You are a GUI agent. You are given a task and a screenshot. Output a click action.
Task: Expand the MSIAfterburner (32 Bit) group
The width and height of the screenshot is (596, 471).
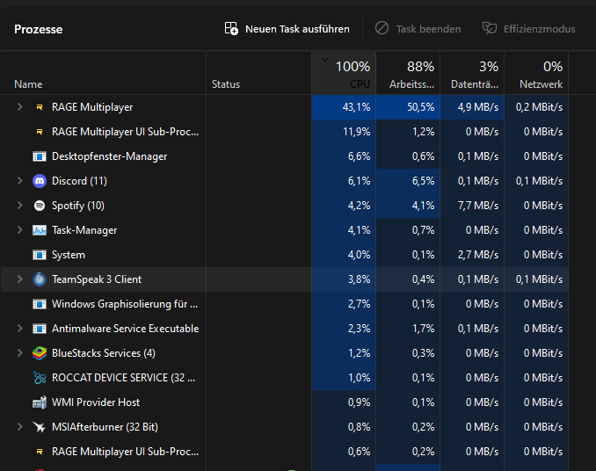(19, 427)
